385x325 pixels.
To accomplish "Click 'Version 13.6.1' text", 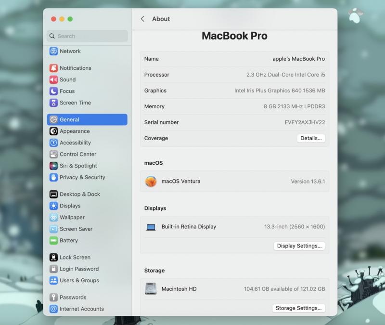I will [308, 182].
